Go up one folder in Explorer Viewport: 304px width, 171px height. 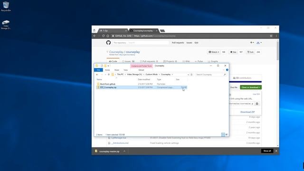pos(109,75)
